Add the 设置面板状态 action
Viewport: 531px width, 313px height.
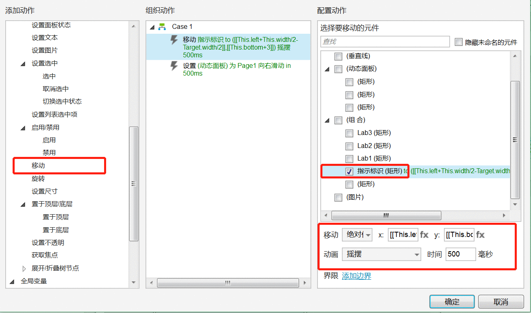pyautogui.click(x=51, y=25)
